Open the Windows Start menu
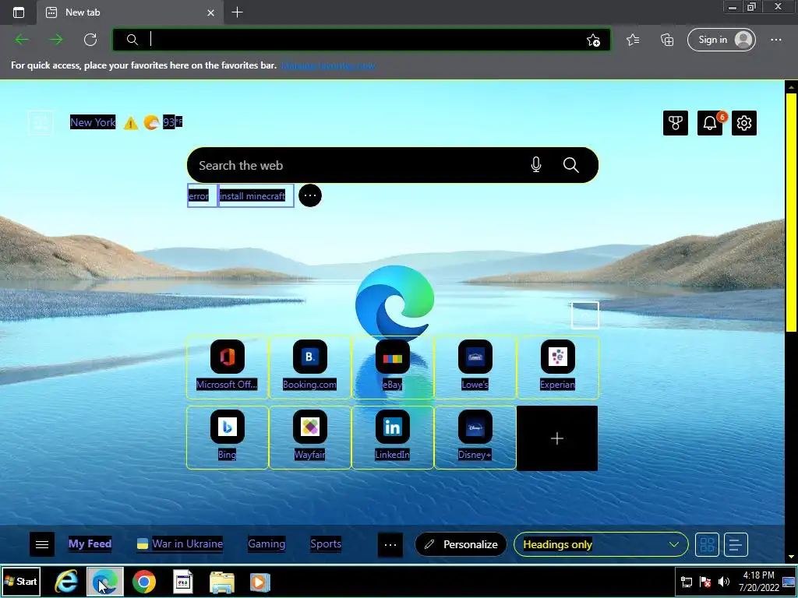The width and height of the screenshot is (798, 598). point(21,581)
